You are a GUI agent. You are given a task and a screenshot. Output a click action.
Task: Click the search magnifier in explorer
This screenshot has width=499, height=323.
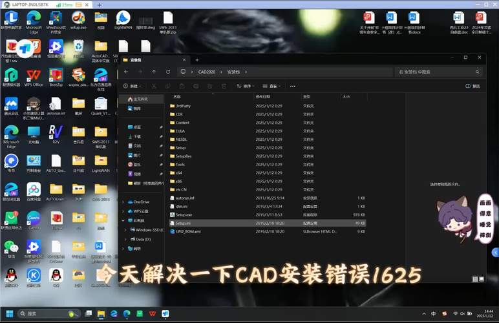coord(477,72)
